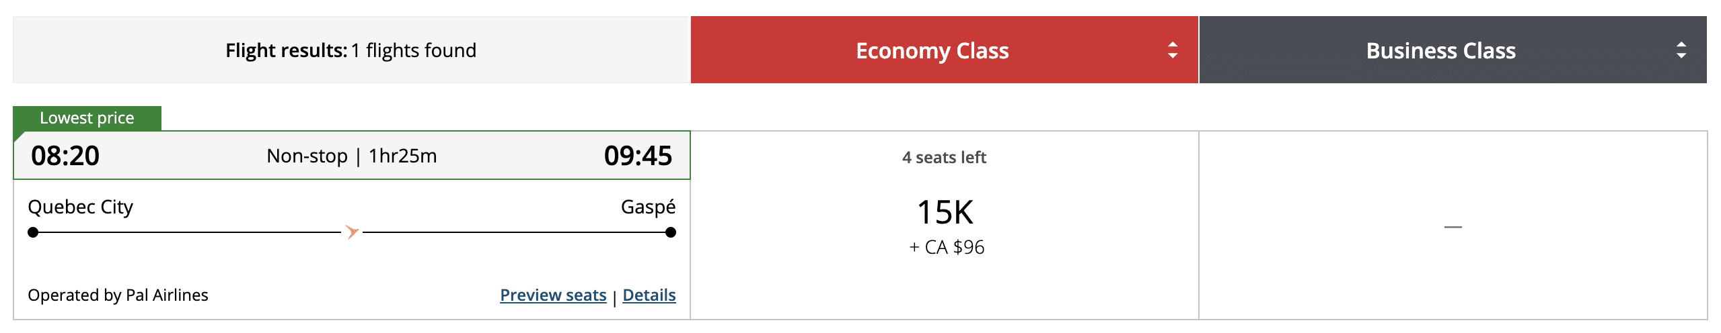Screen dimensions: 1721x333
Task: Click the 08:20 departure time
Action: coord(65,156)
